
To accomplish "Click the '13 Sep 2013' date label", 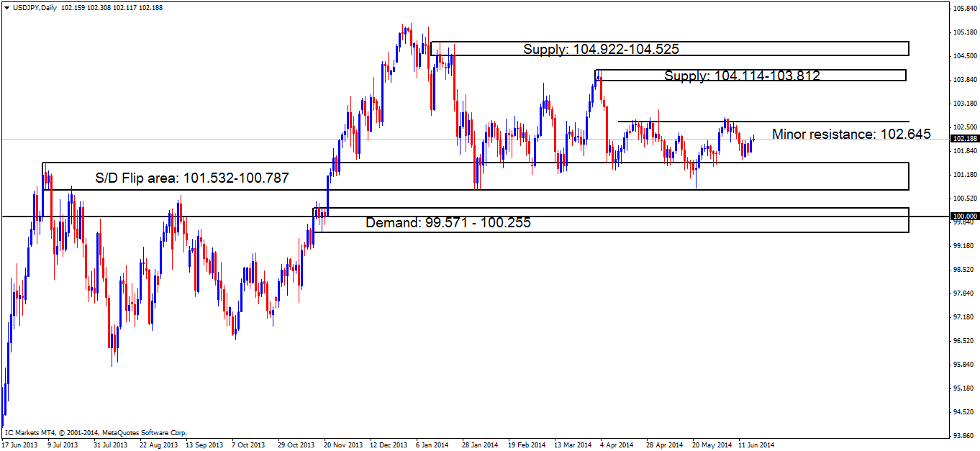I will tap(204, 445).
